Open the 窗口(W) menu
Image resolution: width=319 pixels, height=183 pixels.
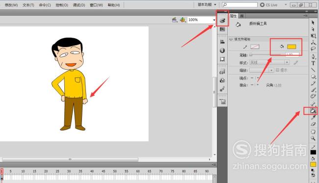click(x=96, y=5)
